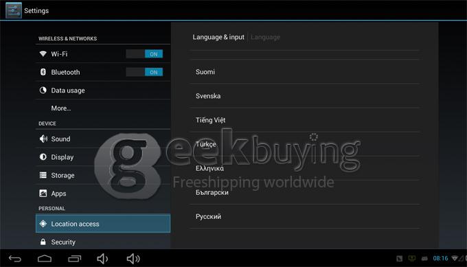Open the Apps settings
The image size is (467, 267).
[x=103, y=193]
